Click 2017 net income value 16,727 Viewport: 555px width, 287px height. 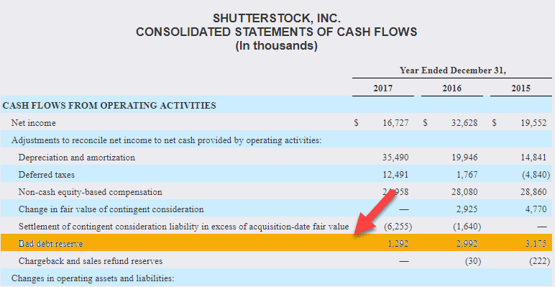tap(395, 123)
